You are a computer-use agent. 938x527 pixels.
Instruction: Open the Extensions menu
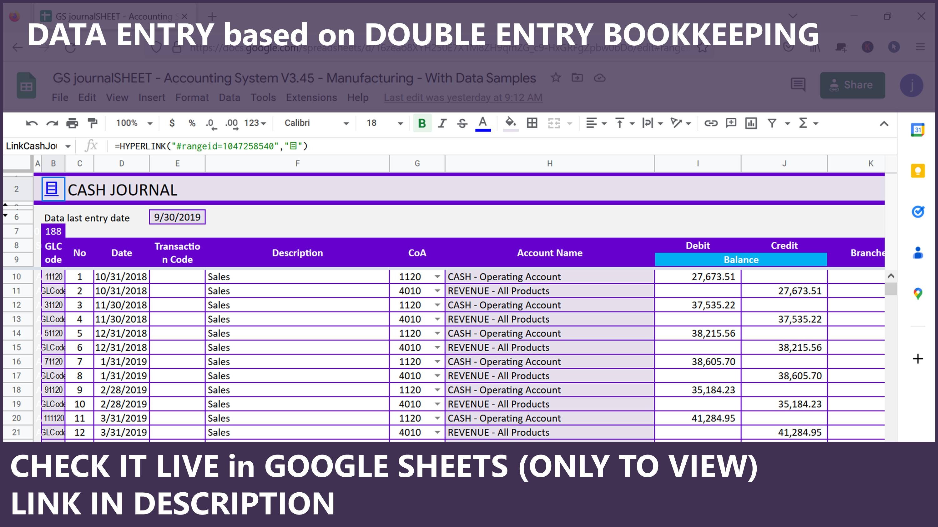coord(311,97)
